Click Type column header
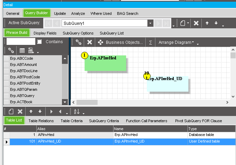This screenshot has height=165, width=236. pyautogui.click(x=211, y=129)
